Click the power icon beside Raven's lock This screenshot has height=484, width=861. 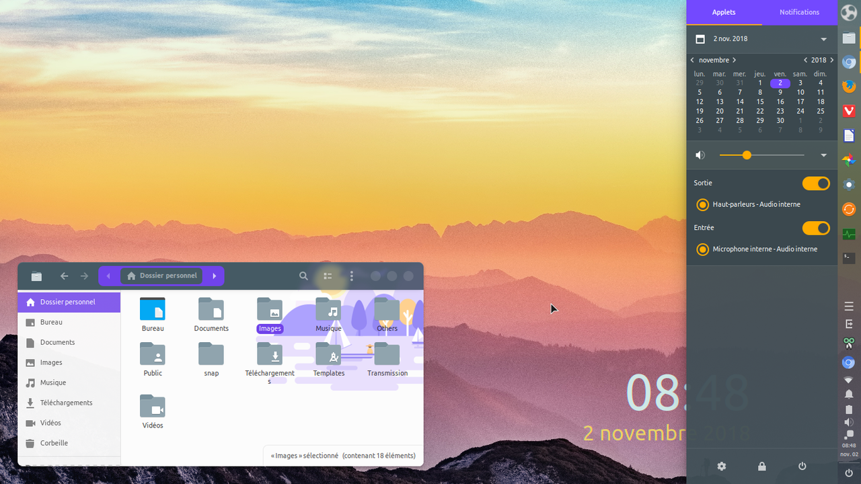[802, 466]
